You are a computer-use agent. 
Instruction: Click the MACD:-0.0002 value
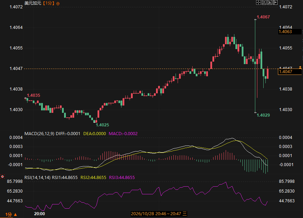[123, 133]
